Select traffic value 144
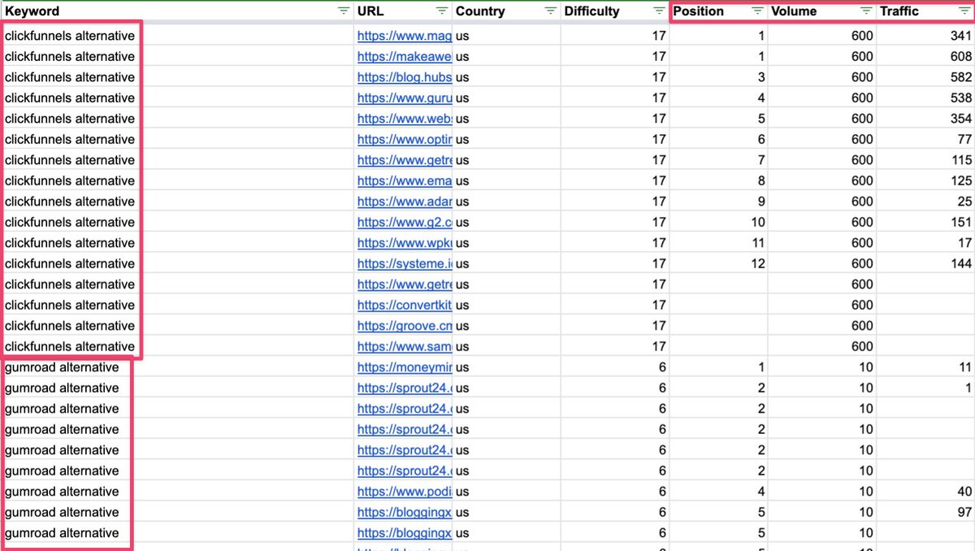The image size is (975, 551). point(961,263)
